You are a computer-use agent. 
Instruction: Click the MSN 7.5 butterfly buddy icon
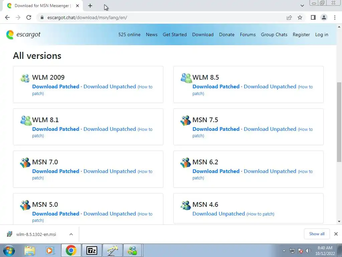point(186,120)
